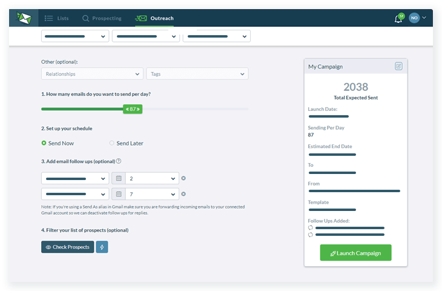Open the follow-up days dropdown showing 7

click(152, 194)
